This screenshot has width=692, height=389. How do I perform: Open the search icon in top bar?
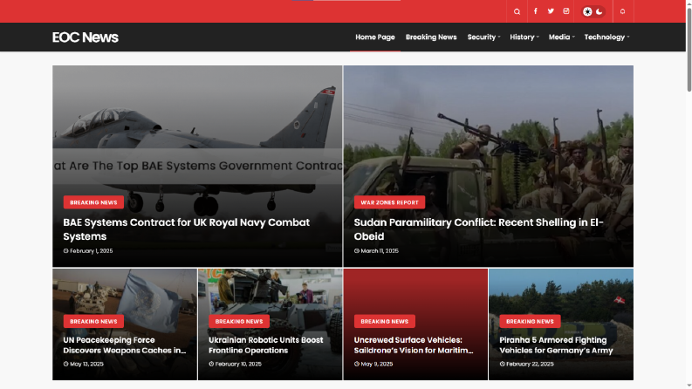[517, 11]
